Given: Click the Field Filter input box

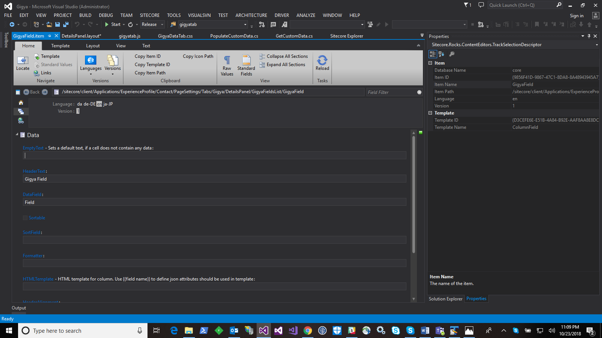Looking at the screenshot, I should point(391,92).
